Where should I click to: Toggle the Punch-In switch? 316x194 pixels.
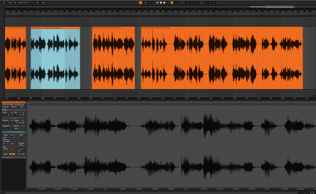[x=197, y=2]
